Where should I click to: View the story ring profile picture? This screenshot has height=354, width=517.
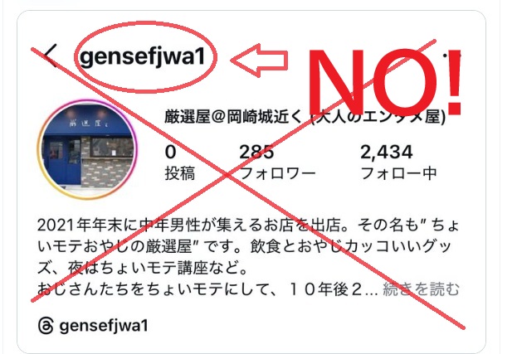(x=87, y=149)
